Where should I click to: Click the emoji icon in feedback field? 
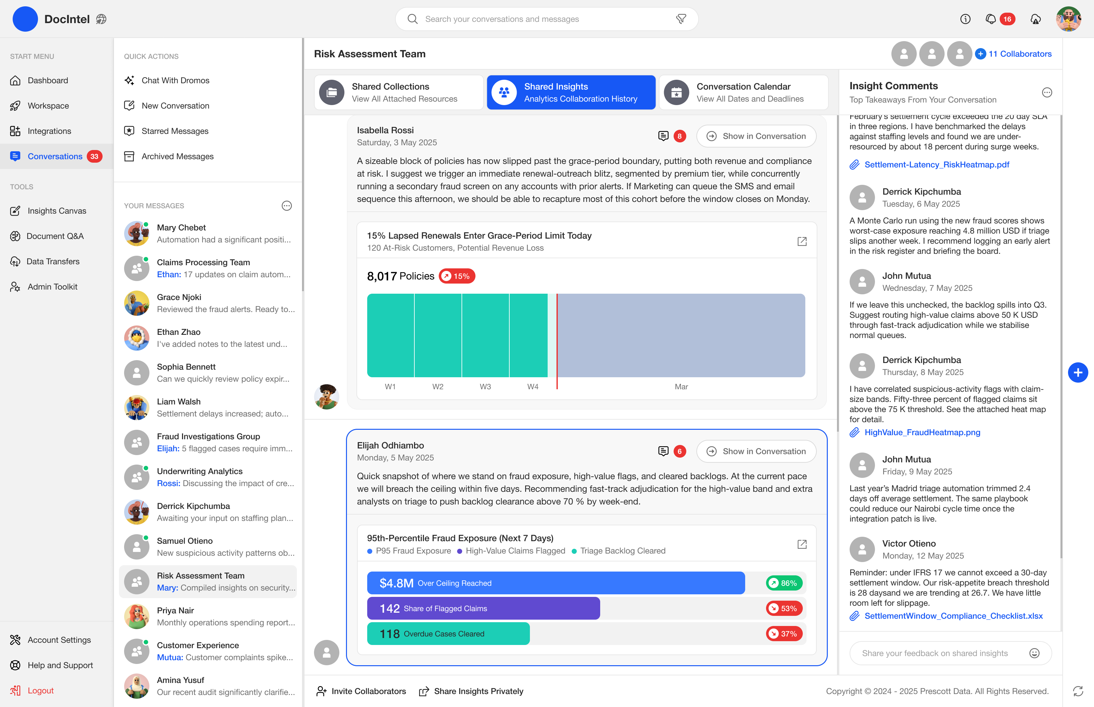point(1034,653)
